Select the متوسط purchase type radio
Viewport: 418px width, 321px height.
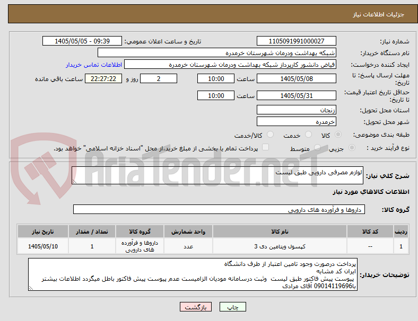point(317,147)
